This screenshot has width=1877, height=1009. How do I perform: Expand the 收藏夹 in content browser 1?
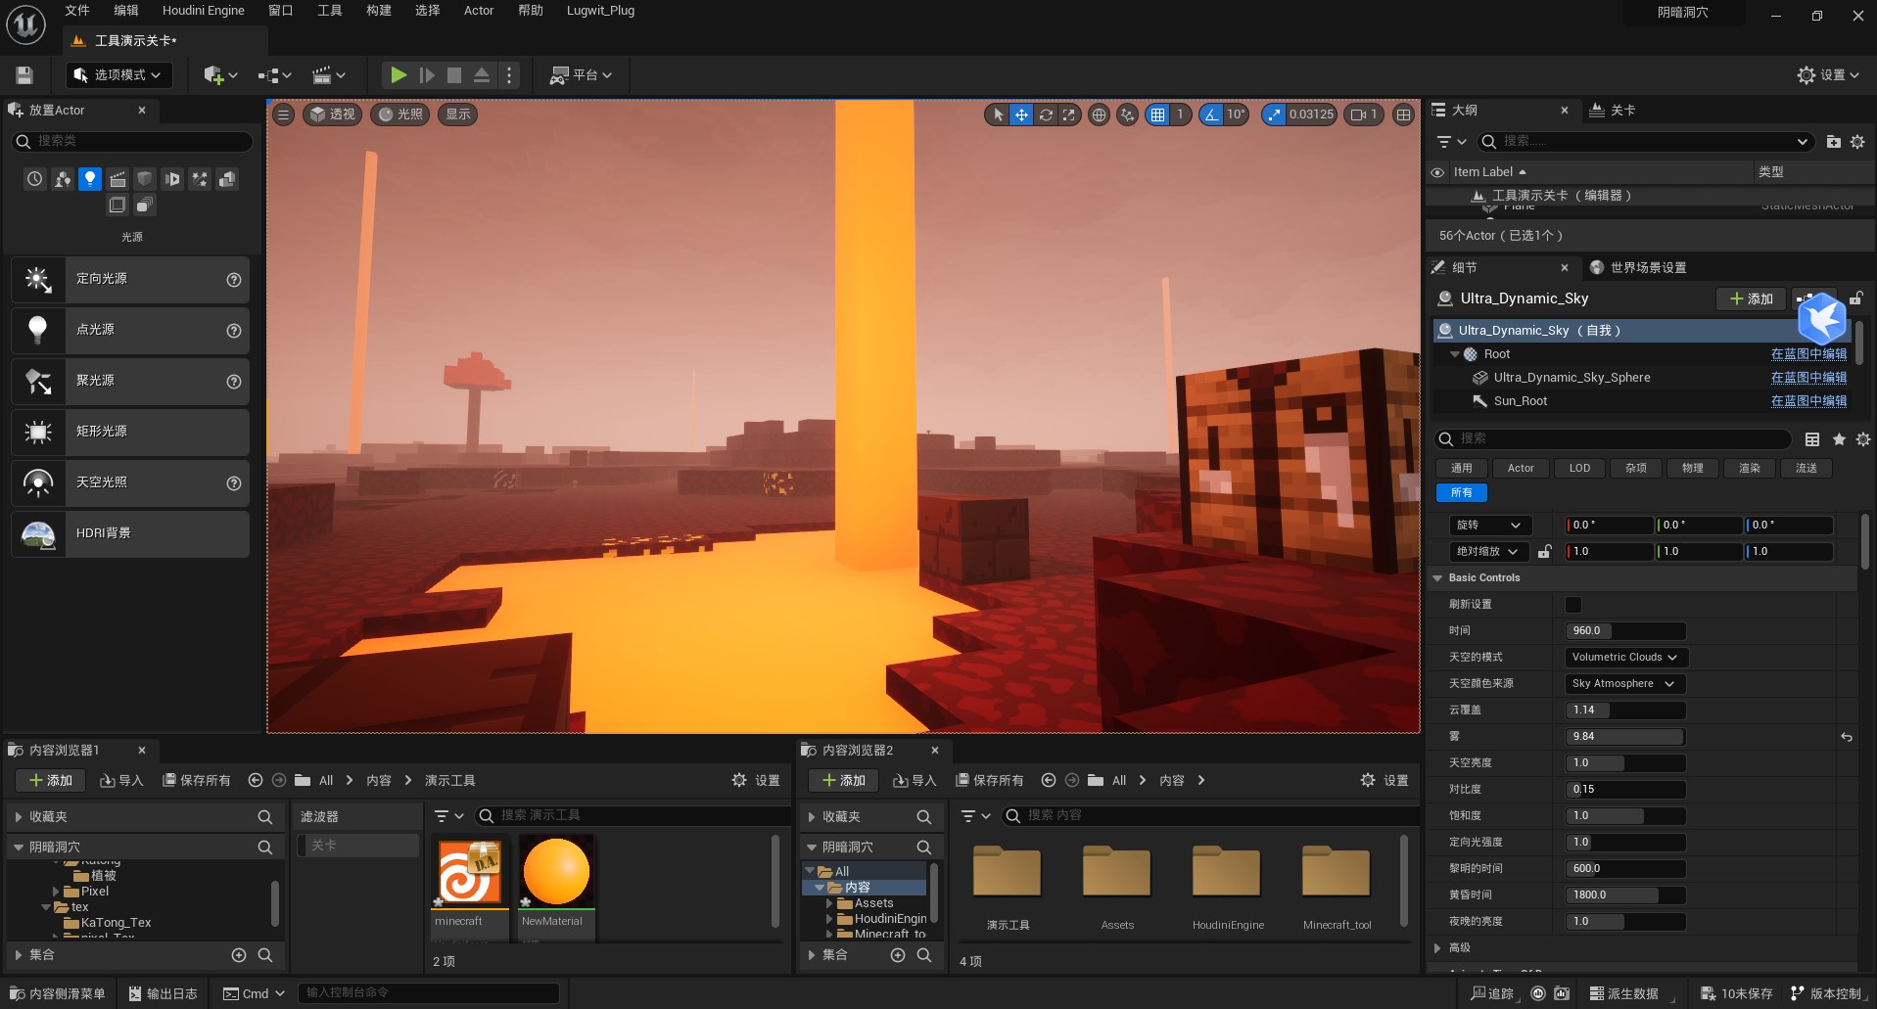click(x=18, y=817)
